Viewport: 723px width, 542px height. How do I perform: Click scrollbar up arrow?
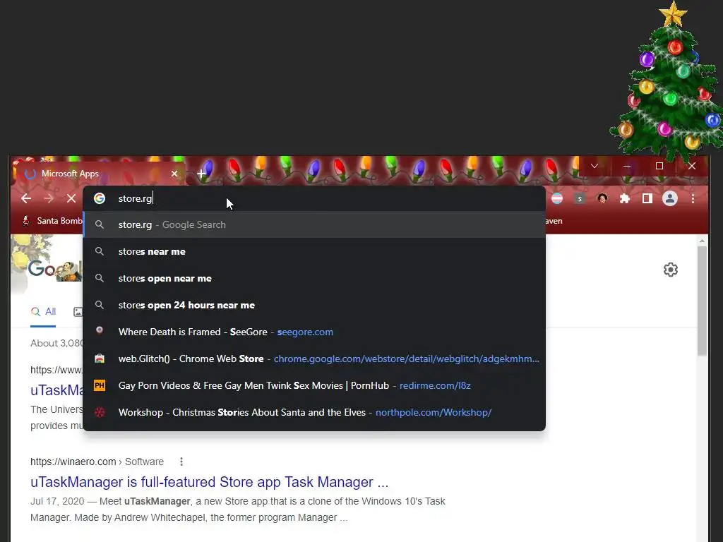point(702,241)
